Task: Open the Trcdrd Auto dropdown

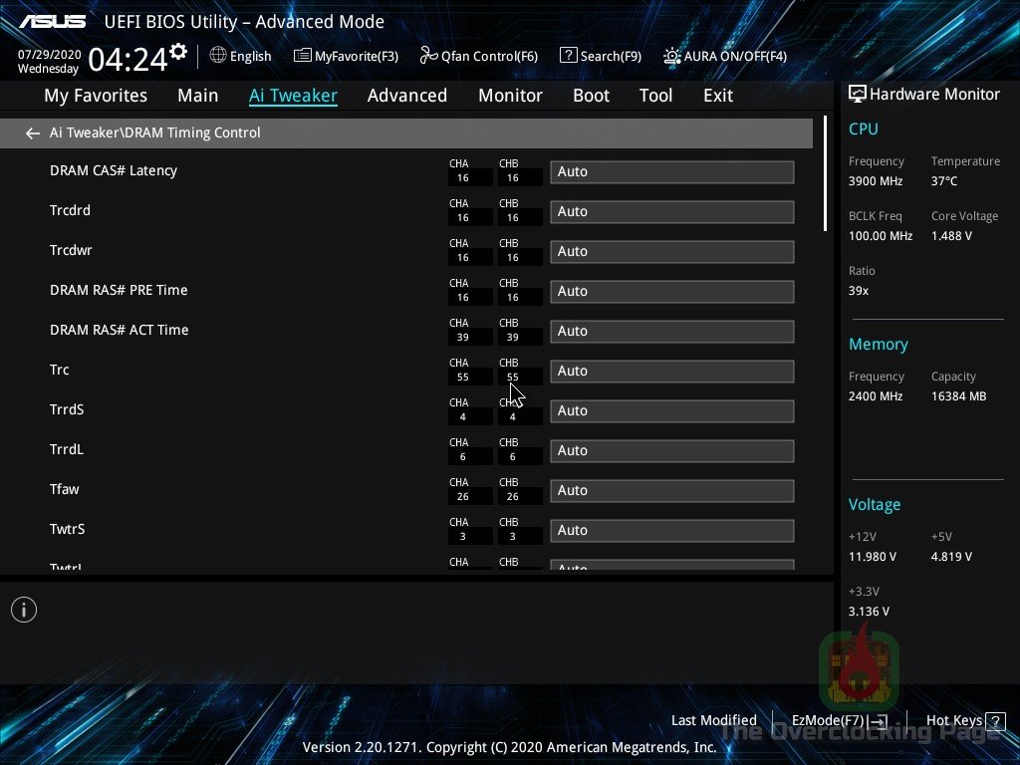Action: [671, 211]
